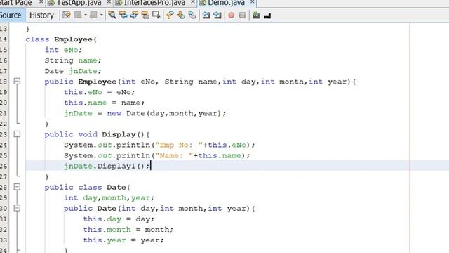Click the println "Emp No: " line
The image size is (449, 253).
pos(159,145)
